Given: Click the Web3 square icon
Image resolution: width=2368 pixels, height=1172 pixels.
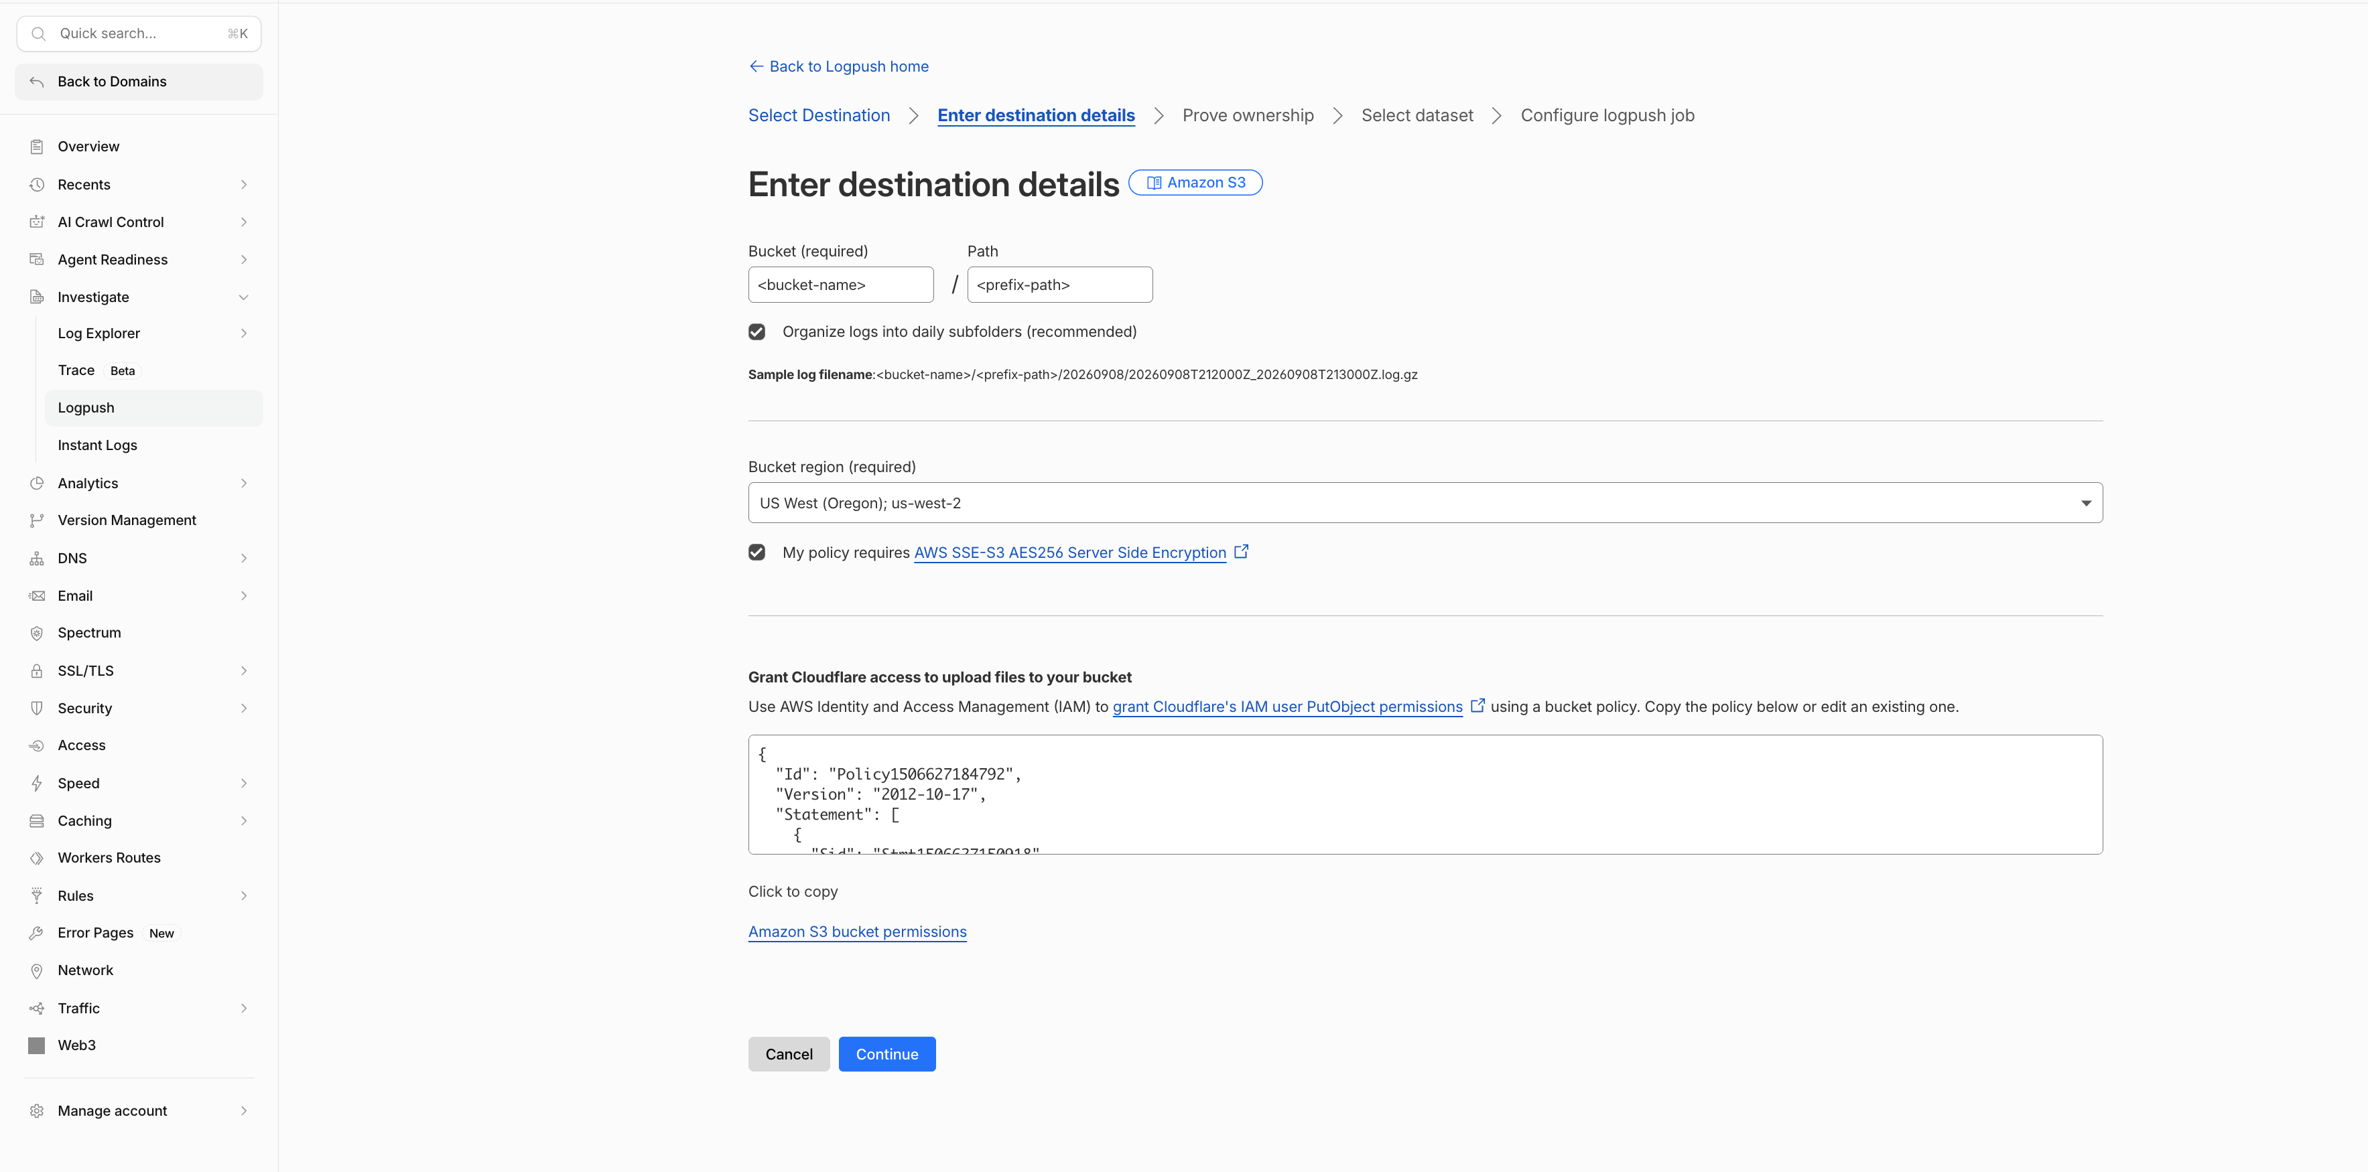Looking at the screenshot, I should tap(37, 1045).
